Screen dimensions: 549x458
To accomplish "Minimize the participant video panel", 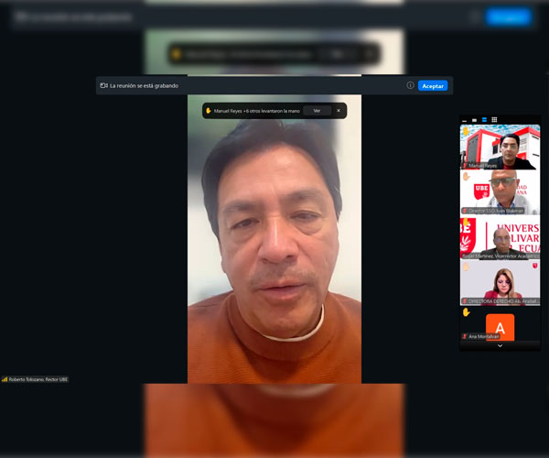I will [x=464, y=120].
